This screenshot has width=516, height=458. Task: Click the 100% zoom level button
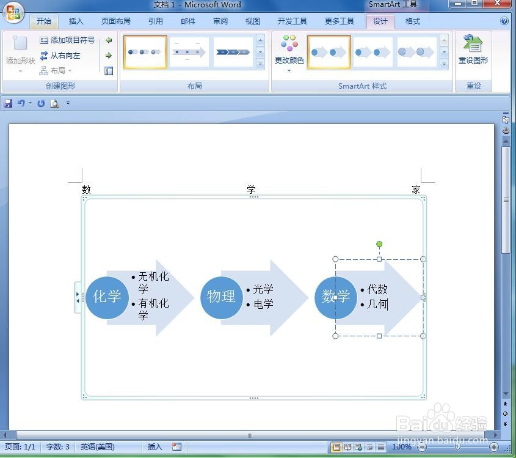click(x=401, y=447)
